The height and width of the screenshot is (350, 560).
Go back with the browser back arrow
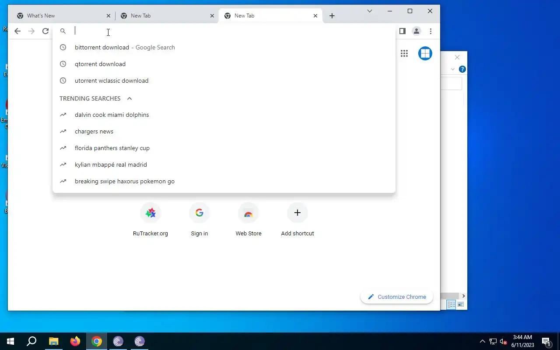(x=17, y=31)
